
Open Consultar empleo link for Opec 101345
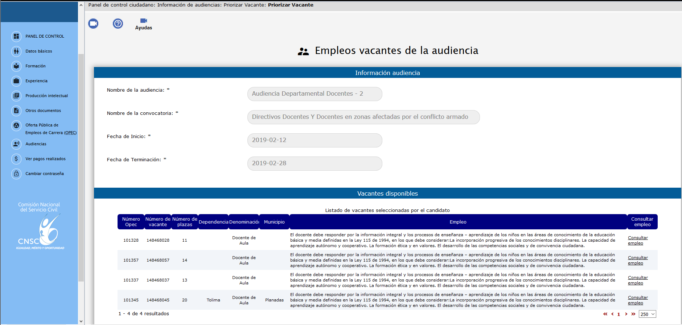coord(637,300)
